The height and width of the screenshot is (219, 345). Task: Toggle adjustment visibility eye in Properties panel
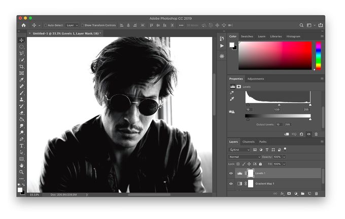[x=308, y=134]
